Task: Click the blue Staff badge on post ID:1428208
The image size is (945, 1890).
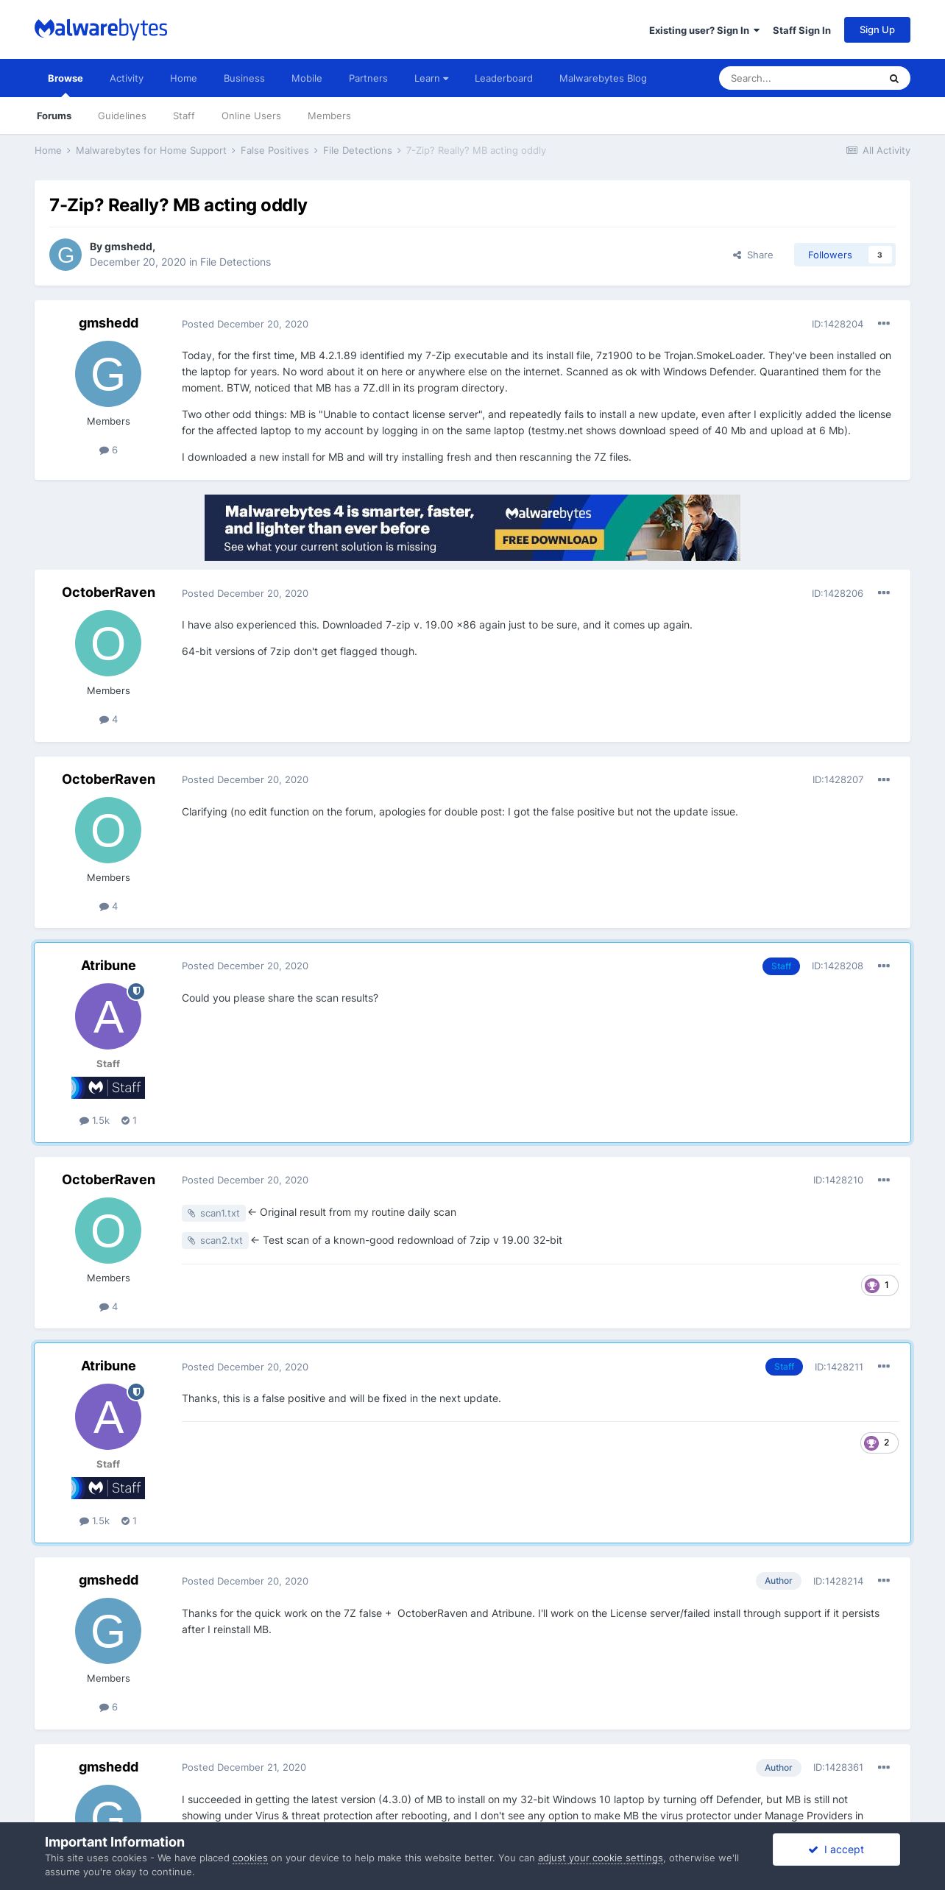Action: pyautogui.click(x=781, y=966)
